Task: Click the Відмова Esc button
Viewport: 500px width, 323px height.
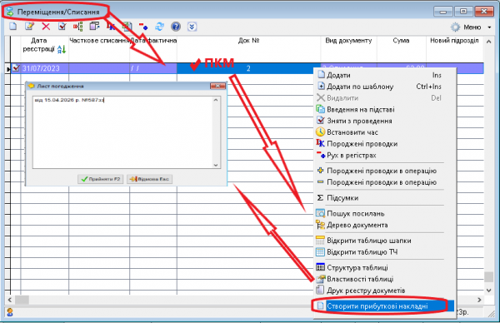Action: pos(149,179)
